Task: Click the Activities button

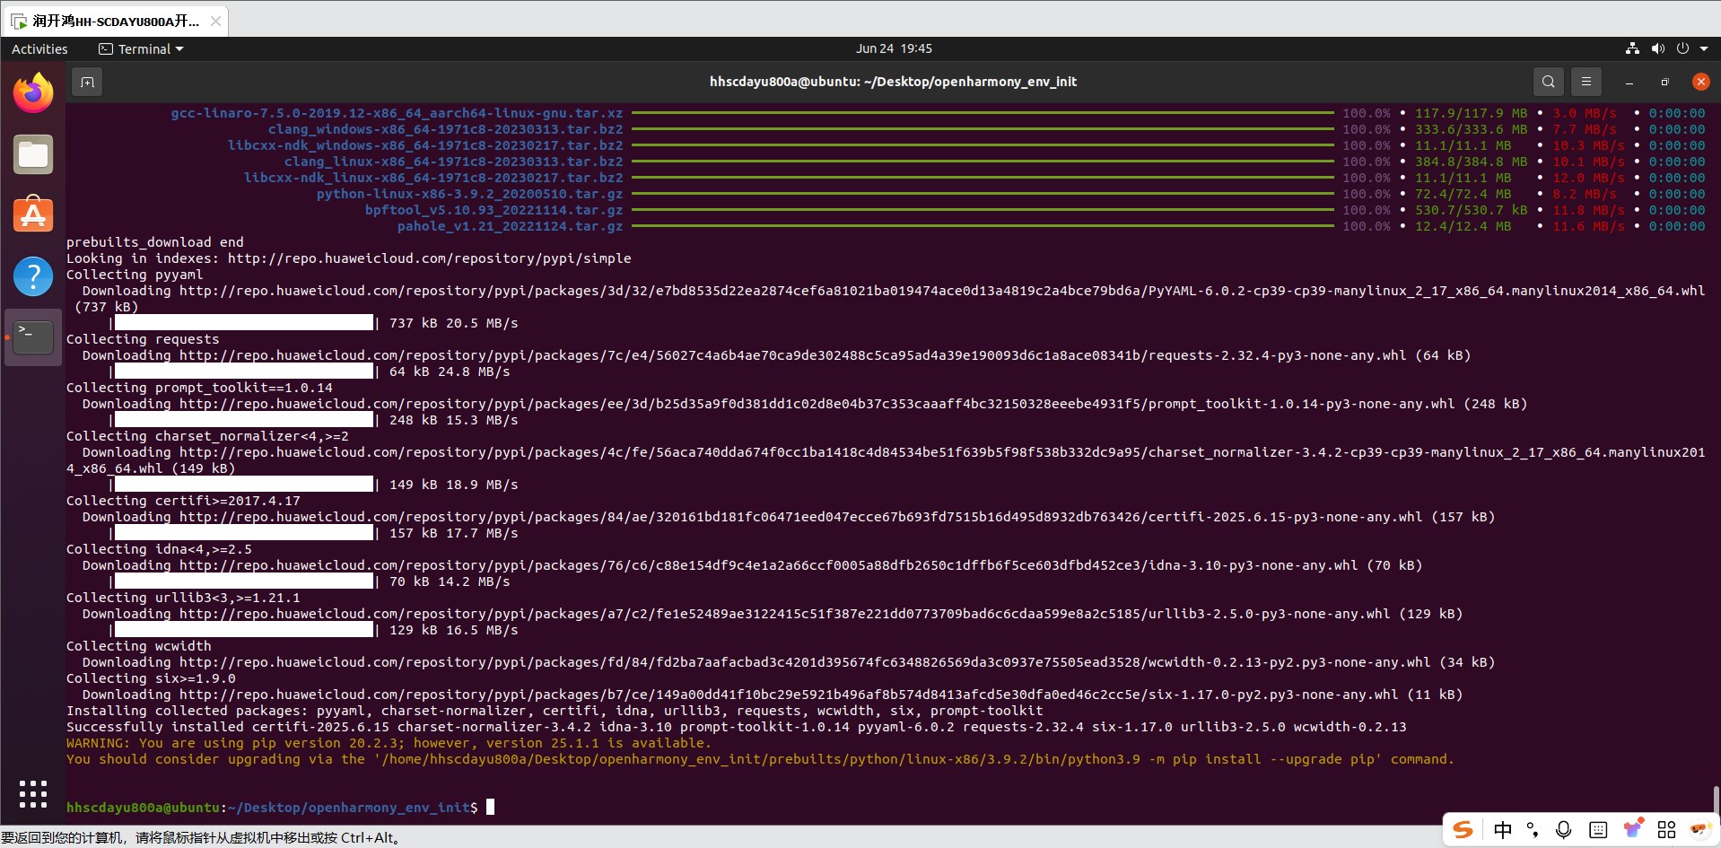Action: (39, 49)
